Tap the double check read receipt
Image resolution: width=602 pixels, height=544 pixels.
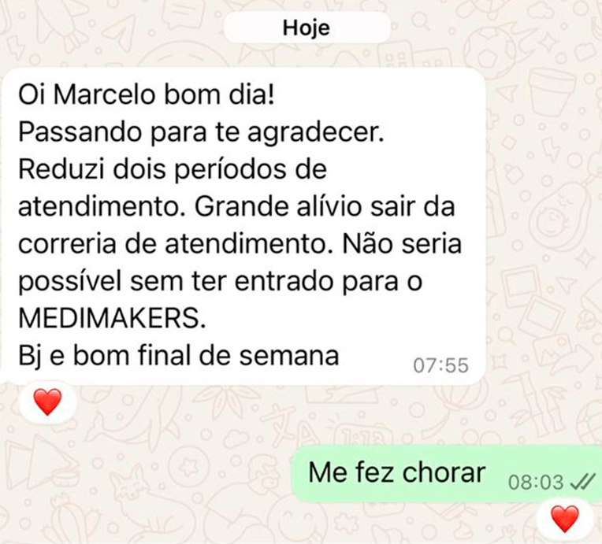point(582,482)
